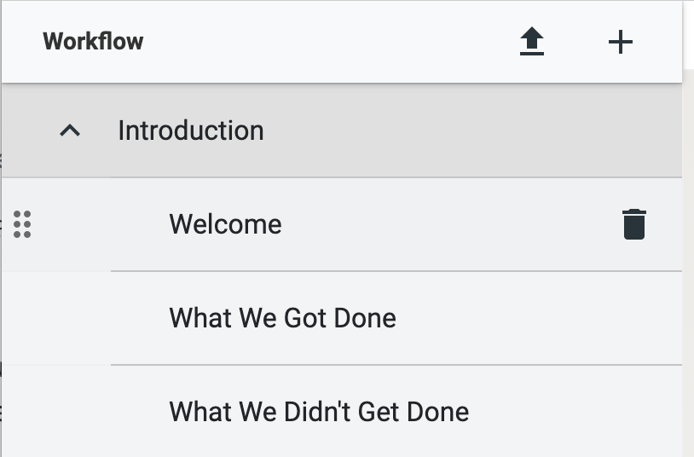
Task: Click the Workflow panel title
Action: (x=93, y=41)
